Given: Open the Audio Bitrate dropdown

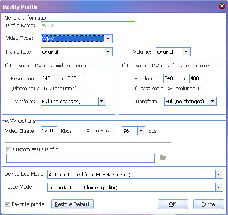Looking at the screenshot, I should pos(141,131).
